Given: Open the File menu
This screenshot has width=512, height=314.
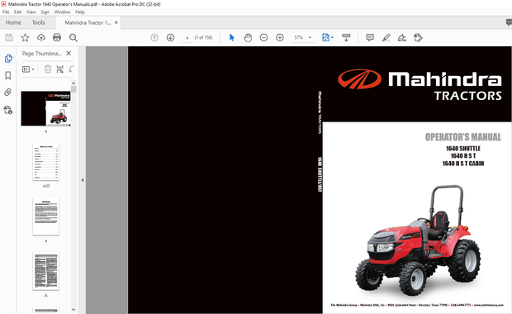Looking at the screenshot, I should (x=6, y=12).
